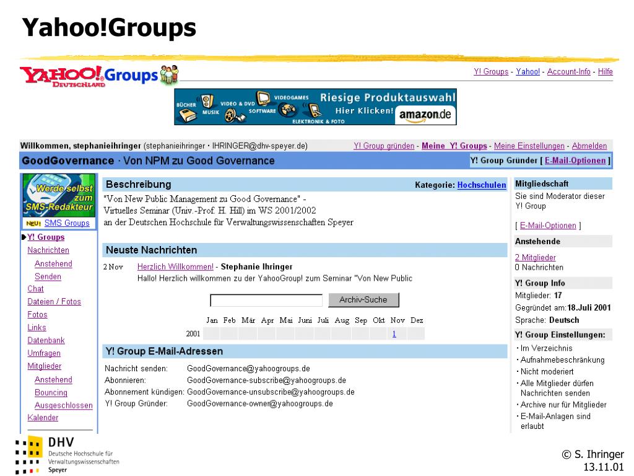Screen dimensions: 634x476
Task: Click the DHV Speyer logo
Action: tap(67, 455)
